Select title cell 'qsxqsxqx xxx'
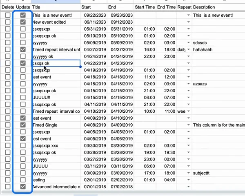This screenshot has width=245, height=196. point(56,145)
